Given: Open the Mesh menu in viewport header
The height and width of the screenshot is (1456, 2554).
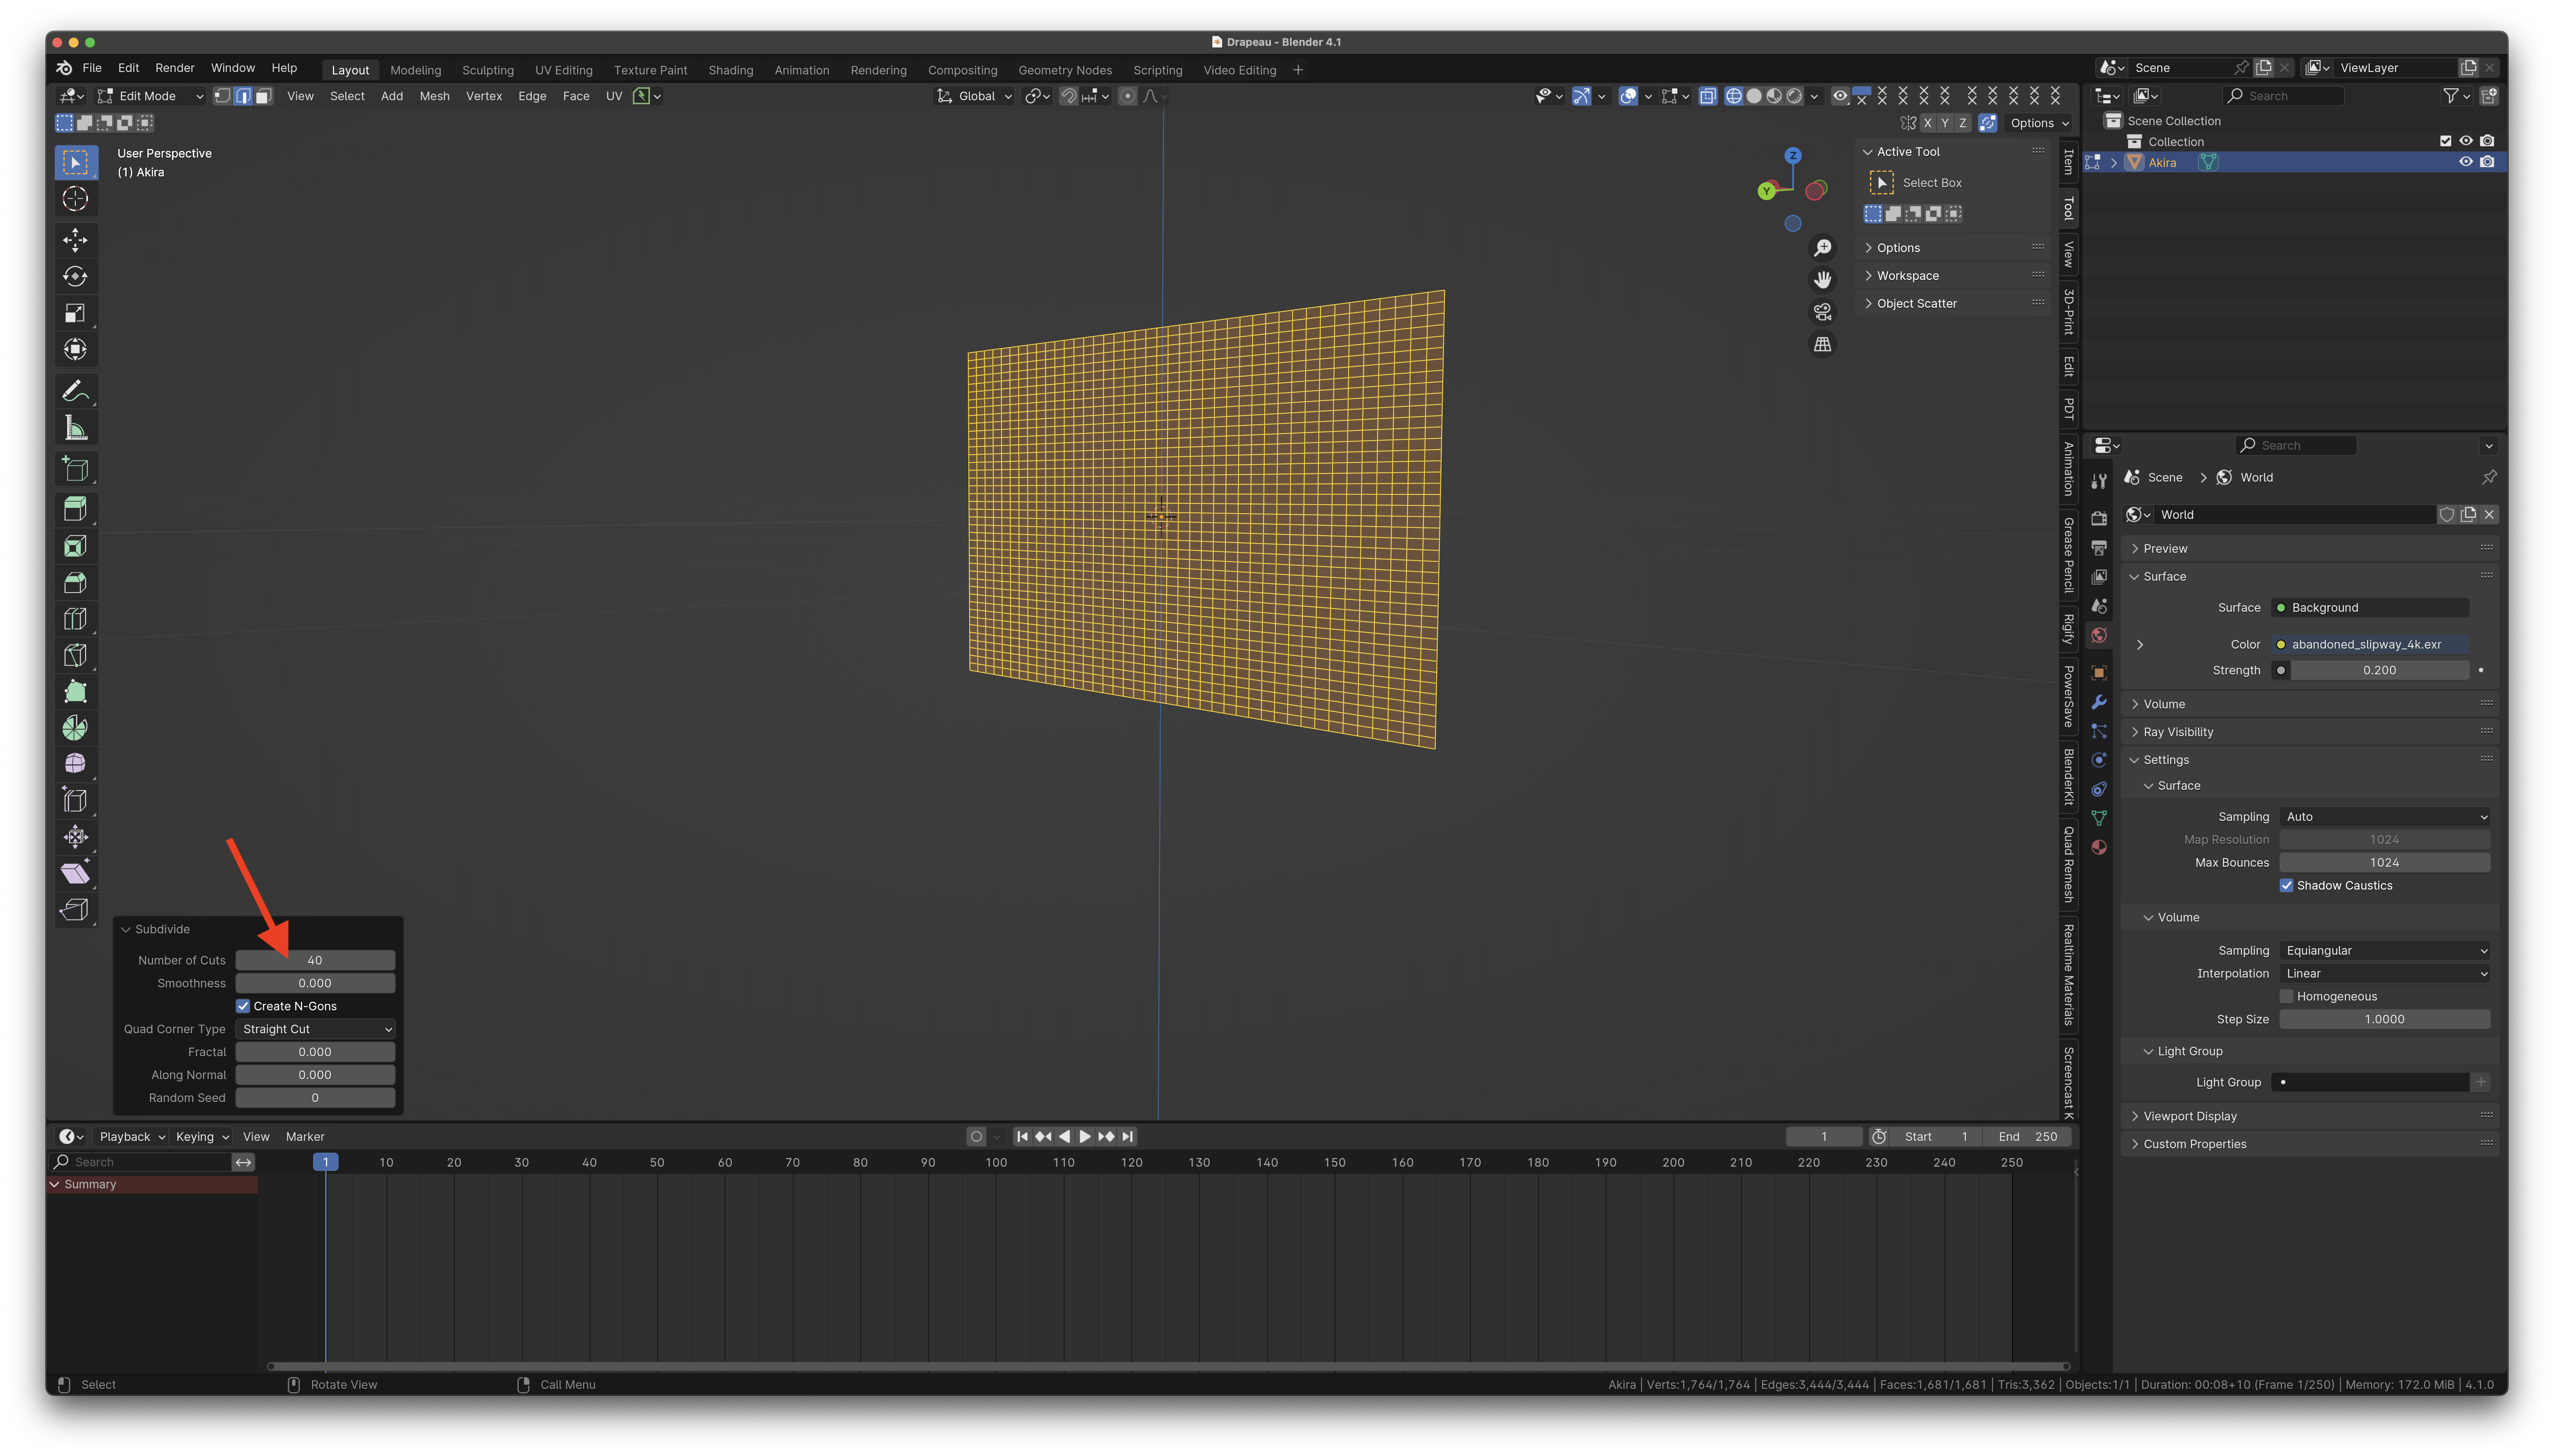Looking at the screenshot, I should point(434,96).
